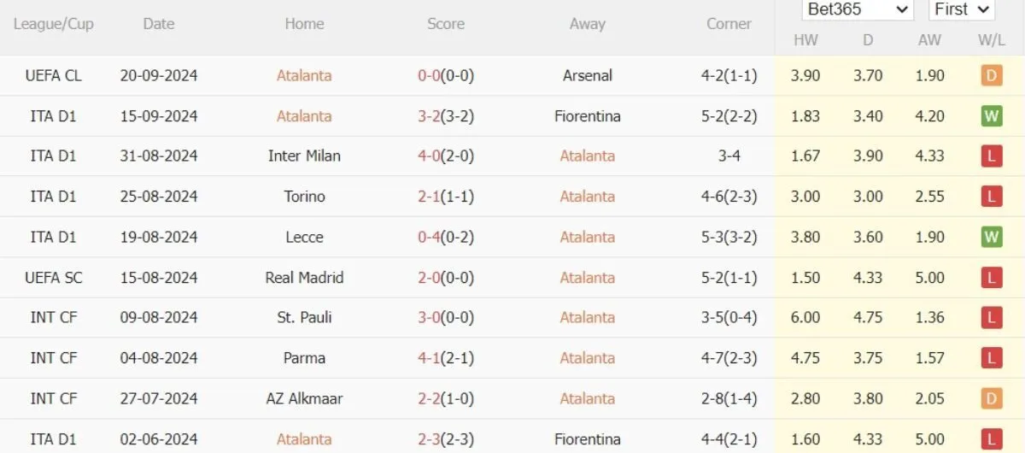Open the 0-0 score of Atalanta vs Arsenal
1025x453 pixels.
pos(429,75)
